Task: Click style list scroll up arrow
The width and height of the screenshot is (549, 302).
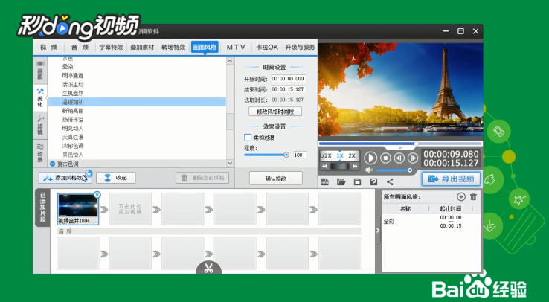Action: point(230,61)
